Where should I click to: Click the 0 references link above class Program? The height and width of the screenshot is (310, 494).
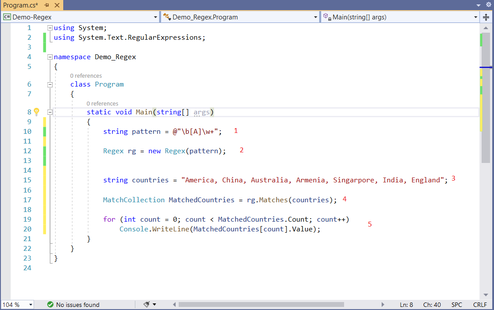pos(86,76)
